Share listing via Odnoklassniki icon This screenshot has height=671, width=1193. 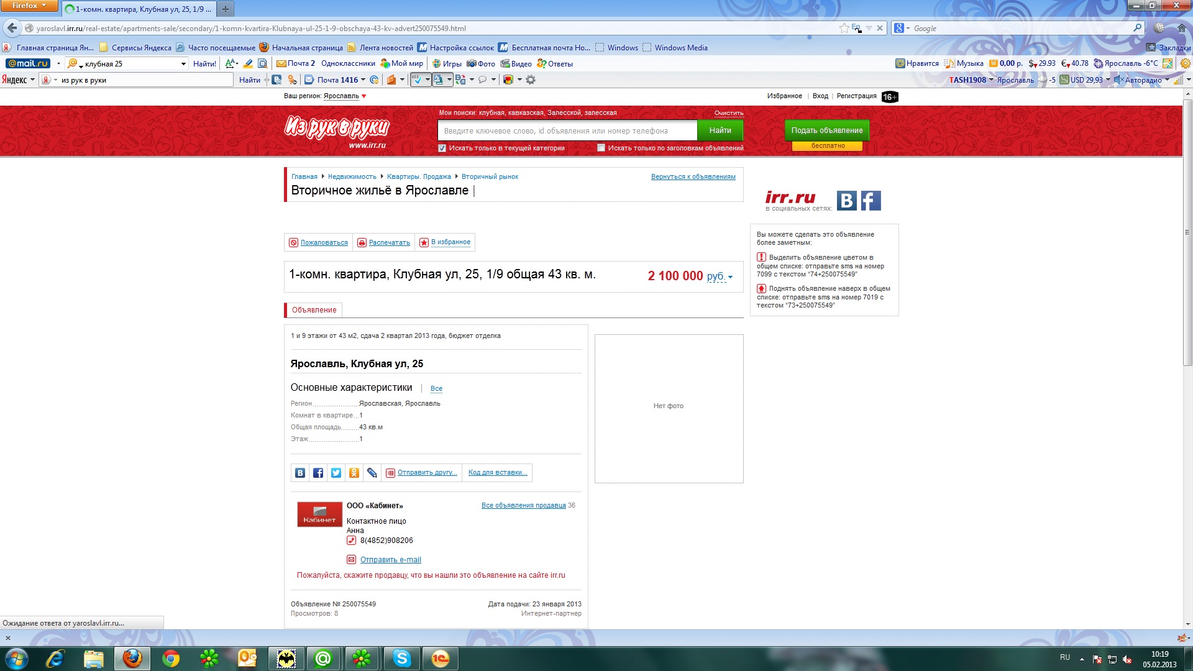(354, 473)
